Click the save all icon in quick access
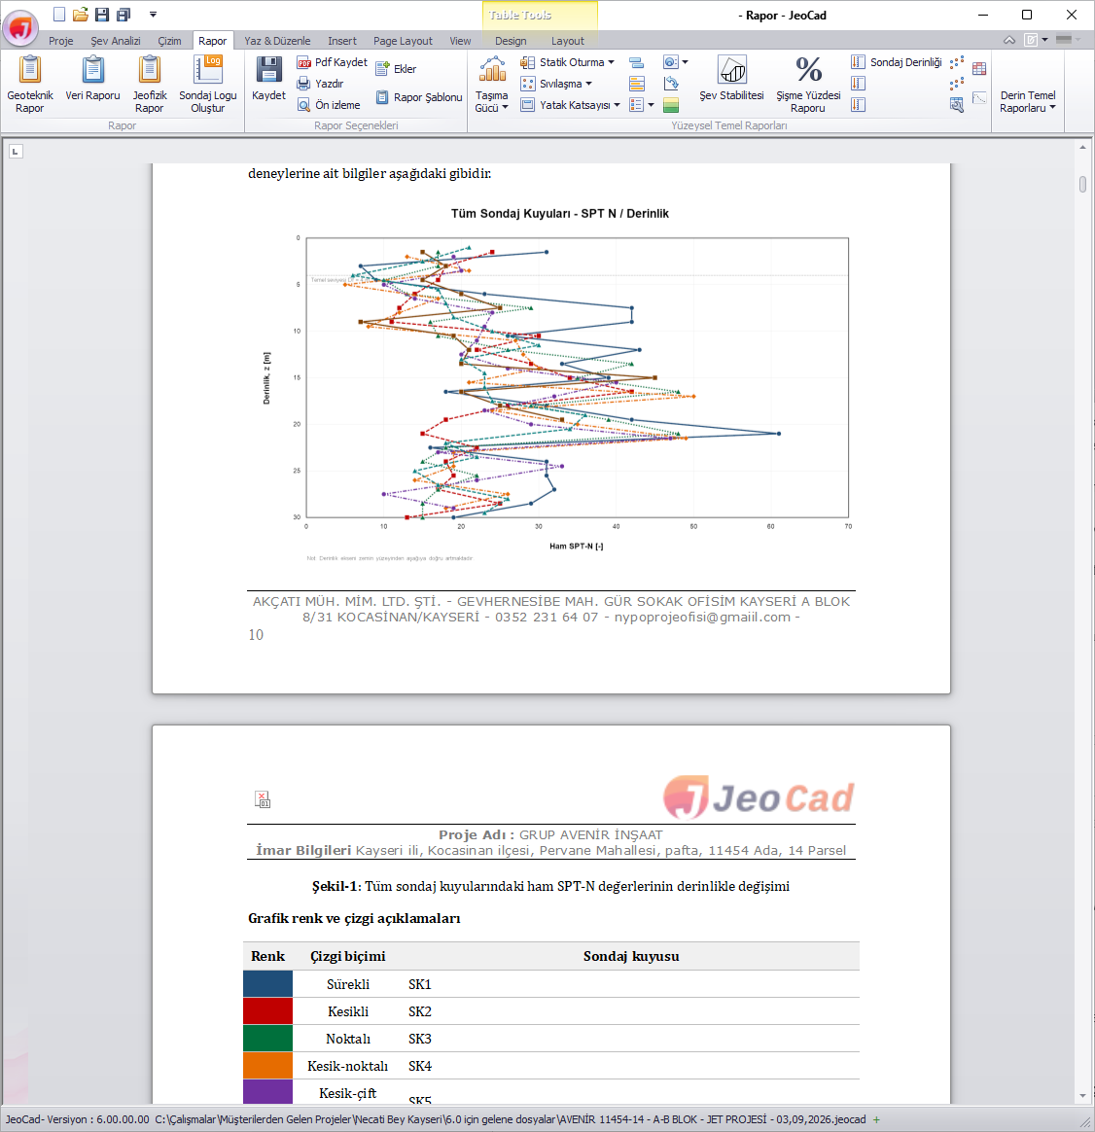The width and height of the screenshot is (1095, 1132). (x=124, y=15)
